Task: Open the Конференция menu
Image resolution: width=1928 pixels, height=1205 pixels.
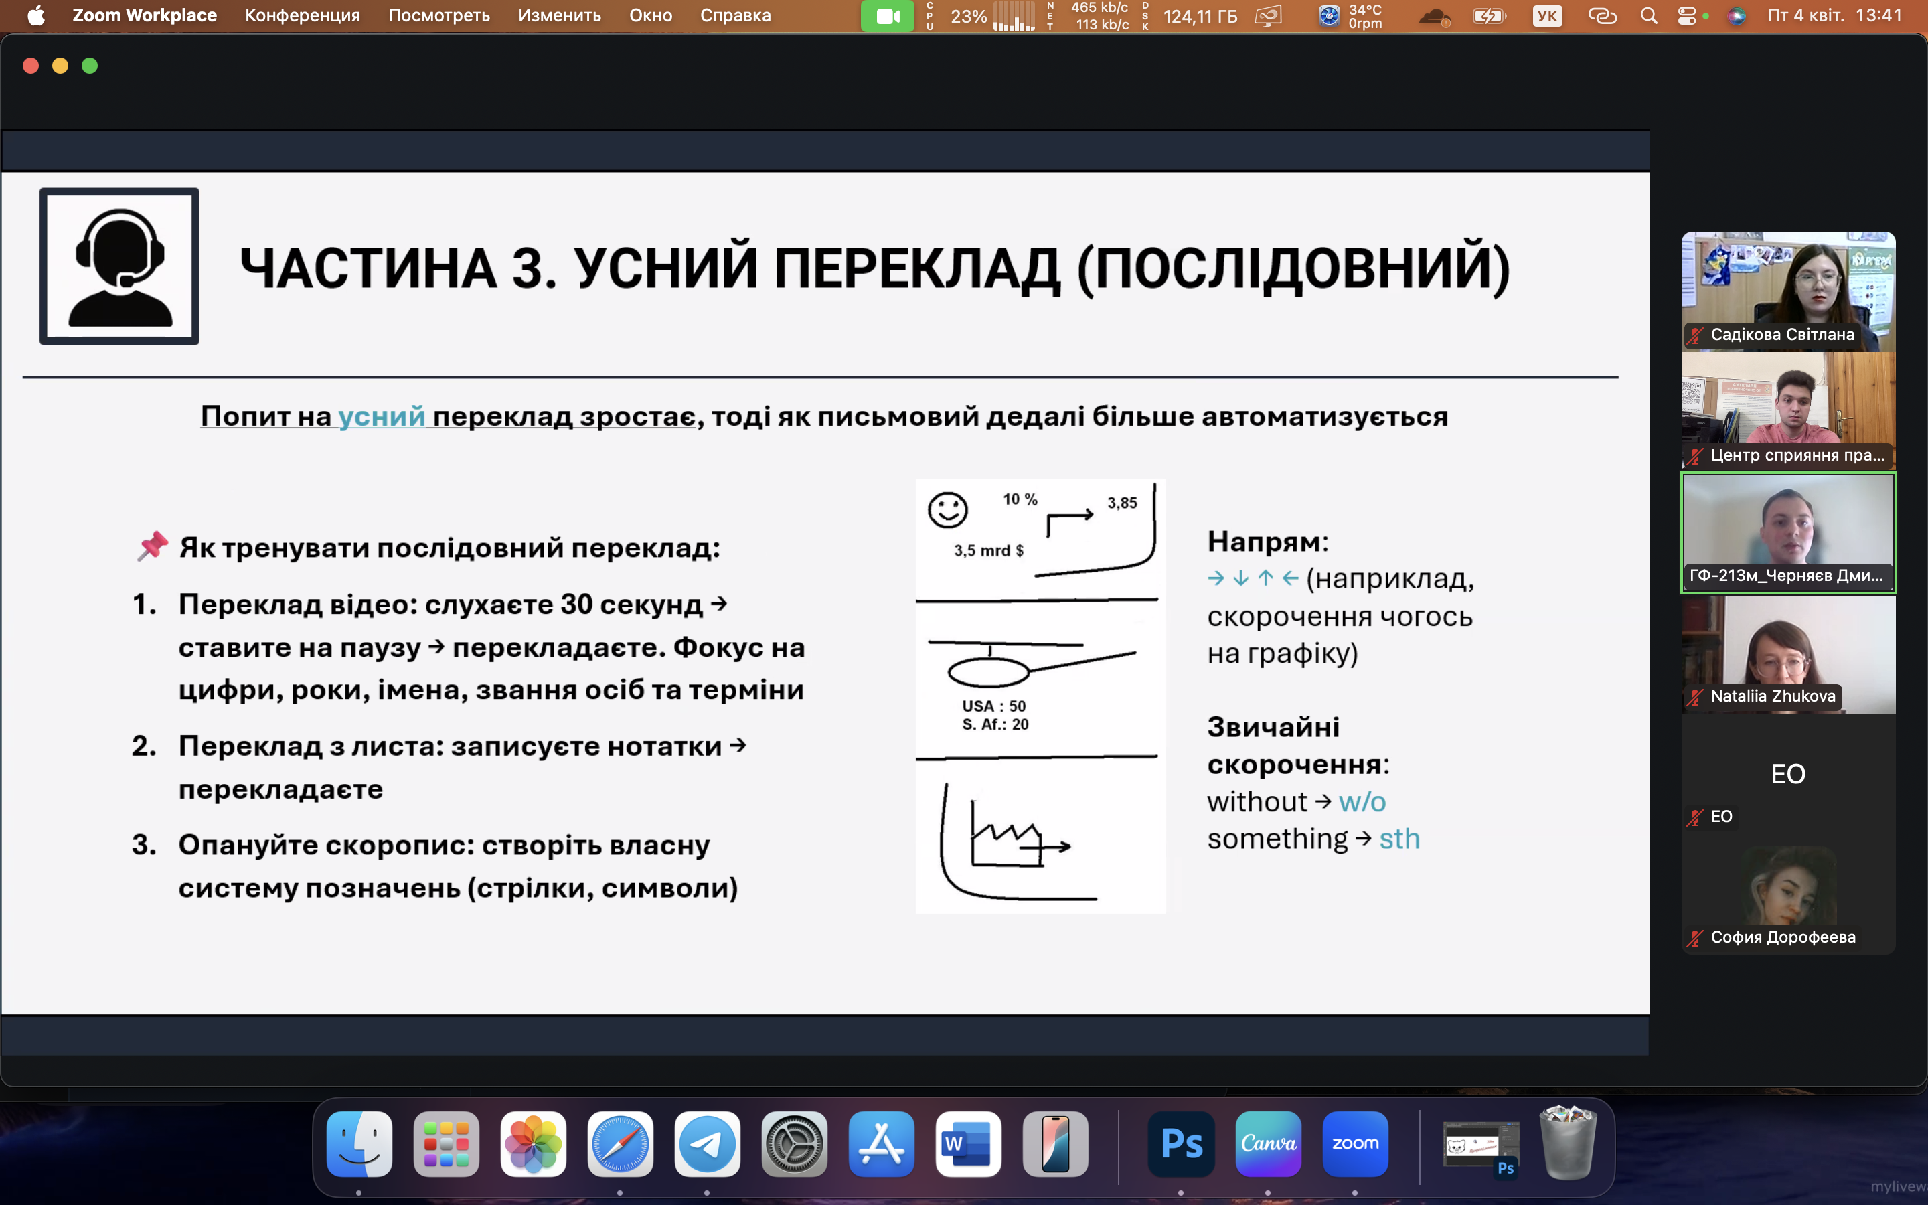Action: (x=302, y=16)
